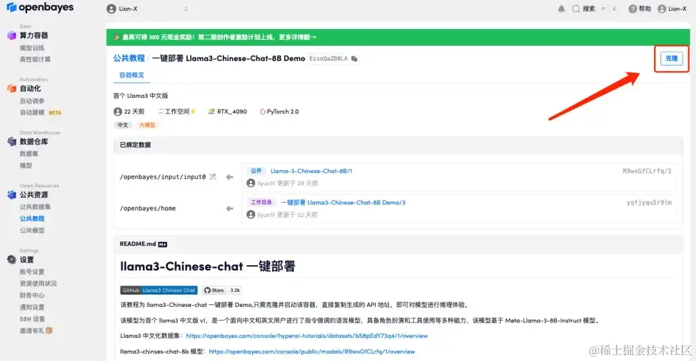The image size is (696, 361).
Task: Click the read-only icon beside input0 path
Action: pyautogui.click(x=213, y=177)
